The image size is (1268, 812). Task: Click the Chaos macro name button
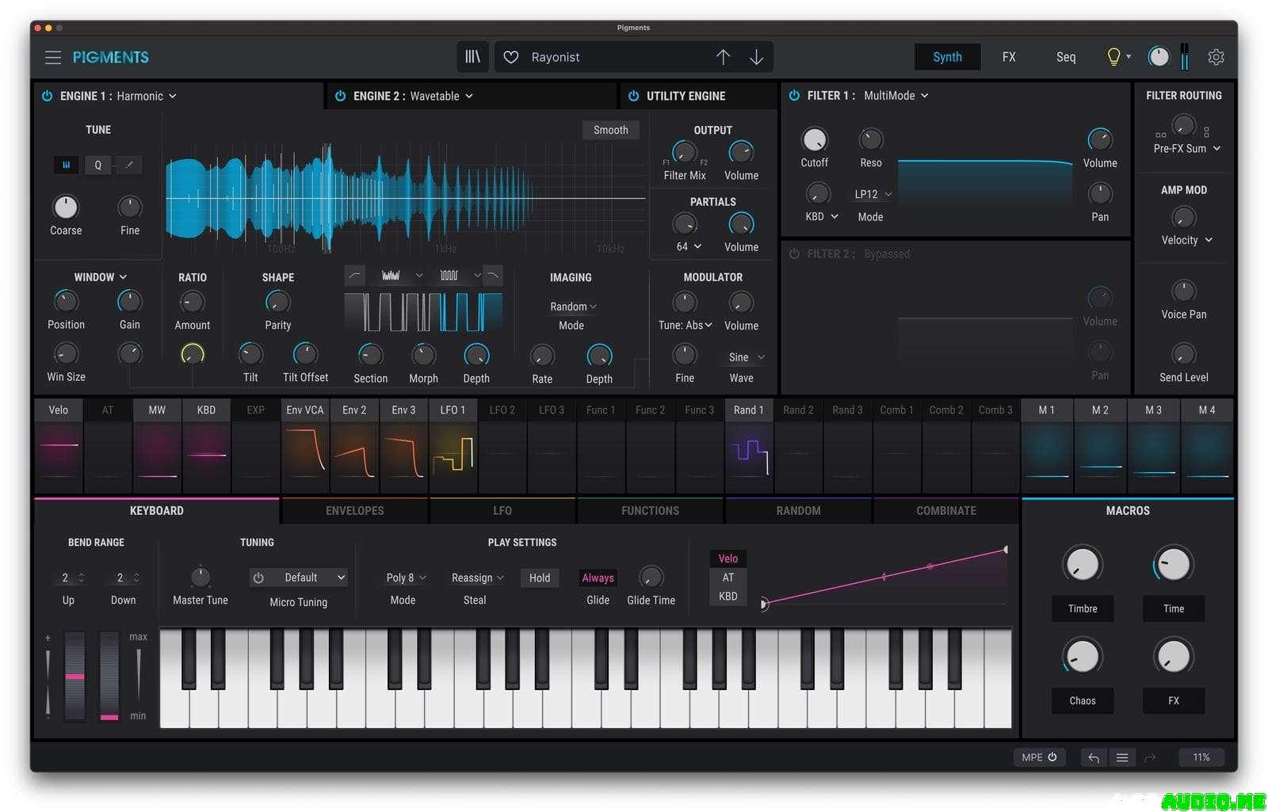tap(1082, 700)
